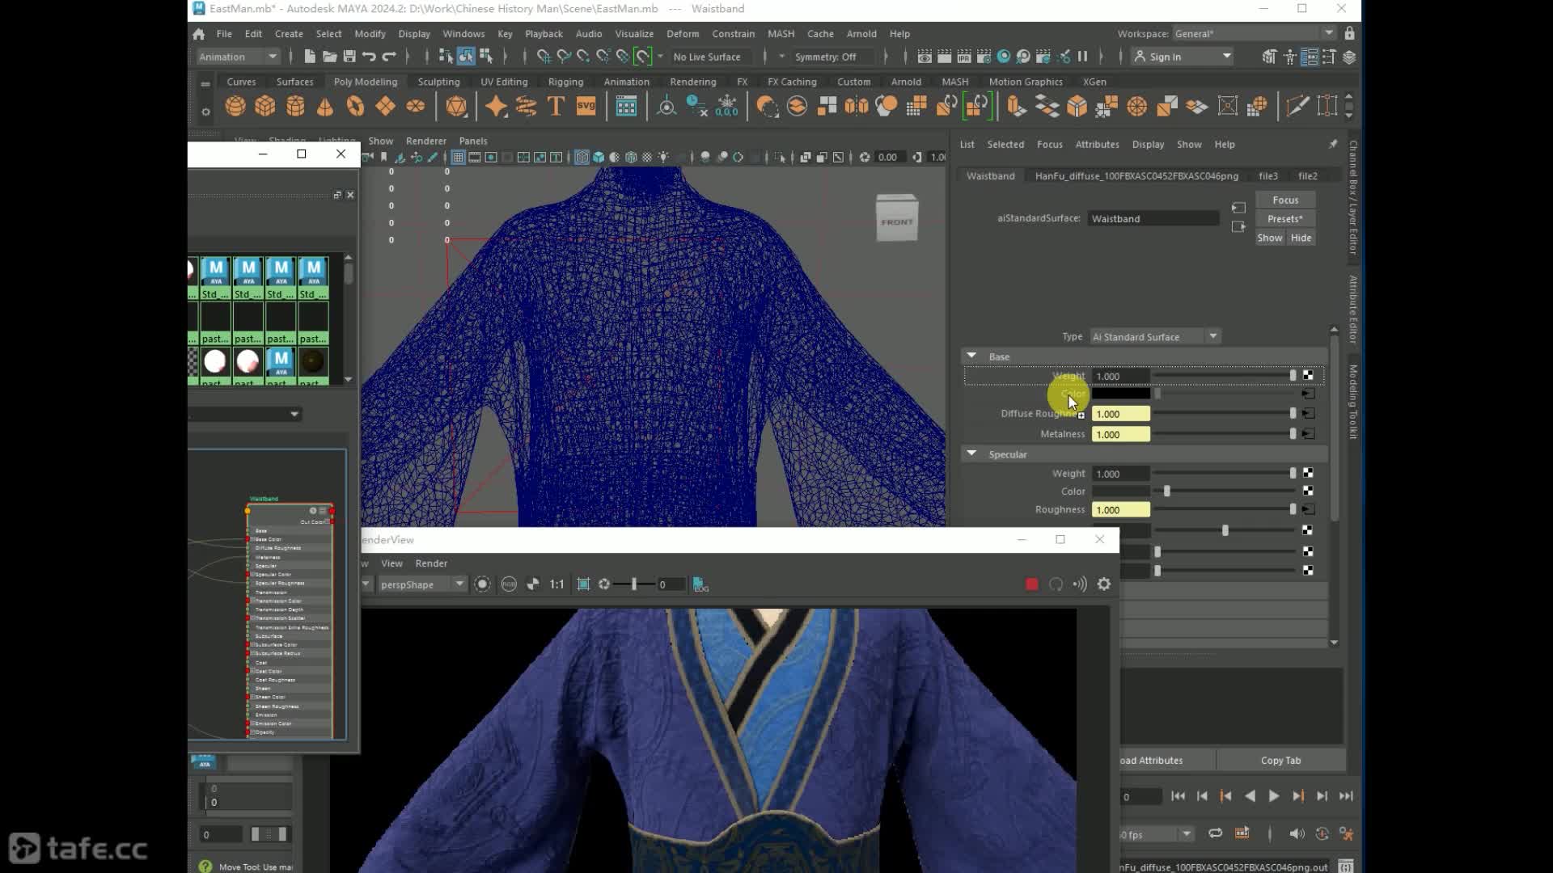The width and height of the screenshot is (1553, 873).
Task: Play the animation forwards
Action: tap(1273, 796)
